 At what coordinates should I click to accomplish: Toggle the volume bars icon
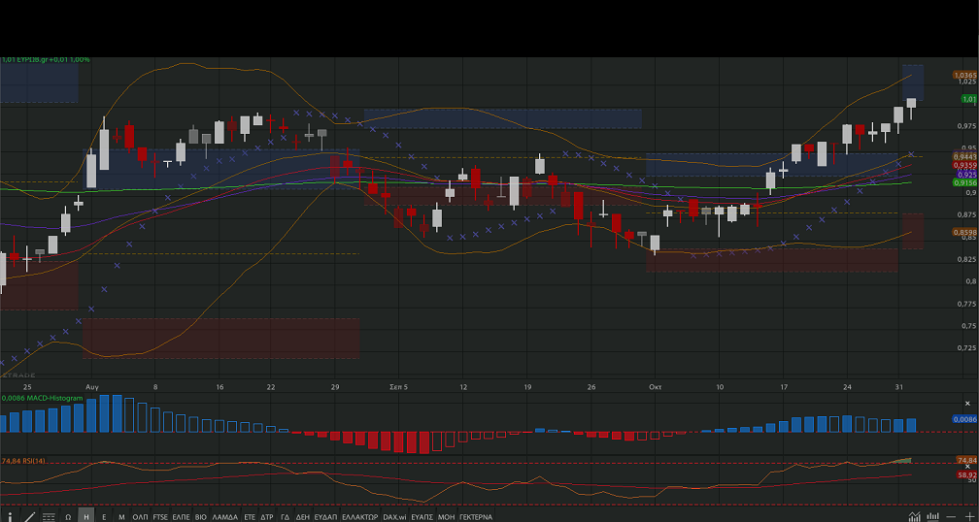pos(932,516)
